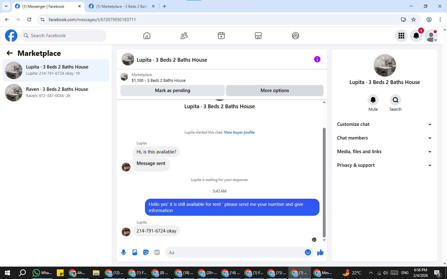Image resolution: width=447 pixels, height=279 pixels.
Task: Open Sticky Notes from the taskbar
Action: 60,273
